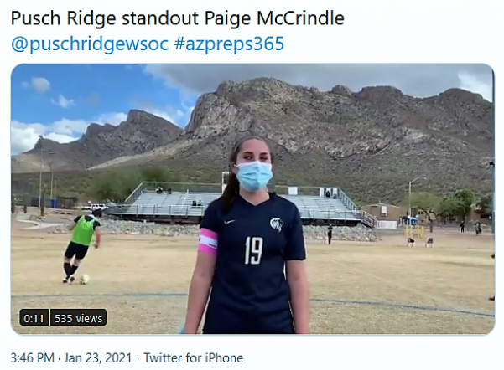
Task: Click the 0:11 video duration badge
Action: [34, 318]
